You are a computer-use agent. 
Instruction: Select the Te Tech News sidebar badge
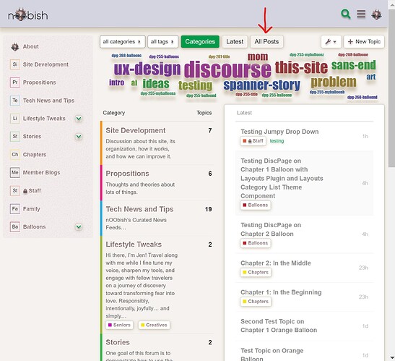click(x=15, y=101)
